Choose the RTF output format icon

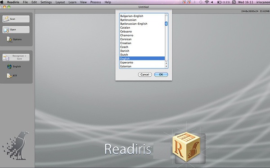pyautogui.click(x=9, y=76)
